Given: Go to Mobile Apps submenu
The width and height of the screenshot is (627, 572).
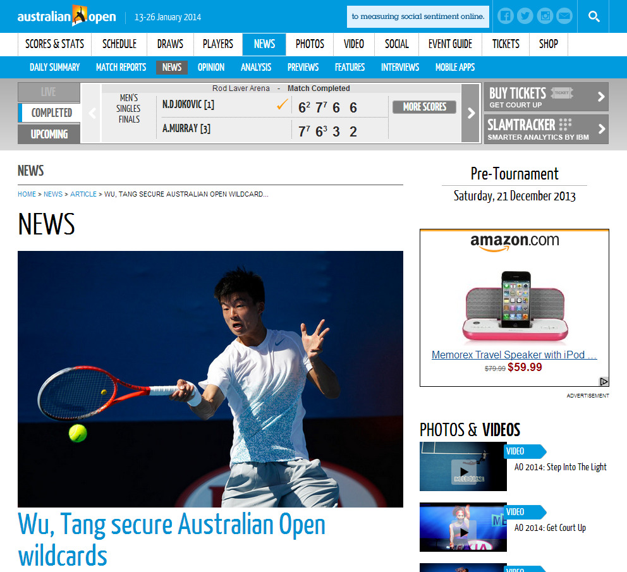Looking at the screenshot, I should (x=455, y=67).
